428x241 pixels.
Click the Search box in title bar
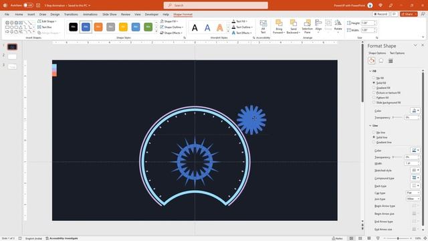pyautogui.click(x=215, y=5)
